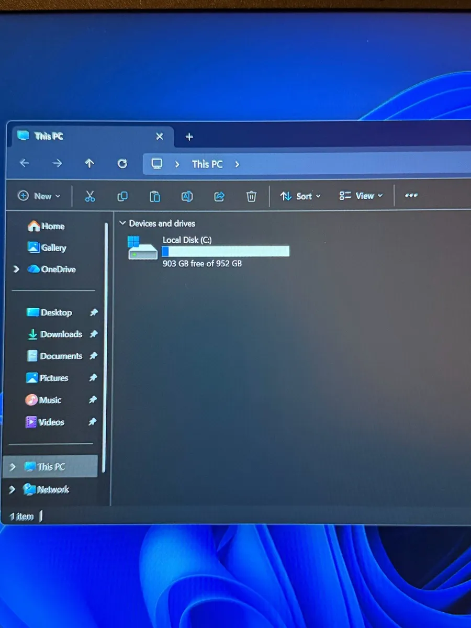Click the navigation pane scrollbar
Viewport: 471px width, 628px height.
point(106,347)
